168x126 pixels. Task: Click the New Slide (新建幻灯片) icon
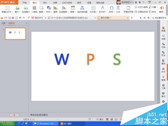coord(7,8)
